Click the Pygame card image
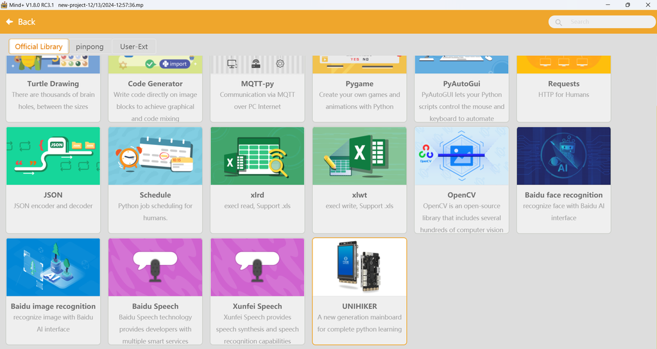Viewport: 657px width, 349px height. click(x=359, y=65)
